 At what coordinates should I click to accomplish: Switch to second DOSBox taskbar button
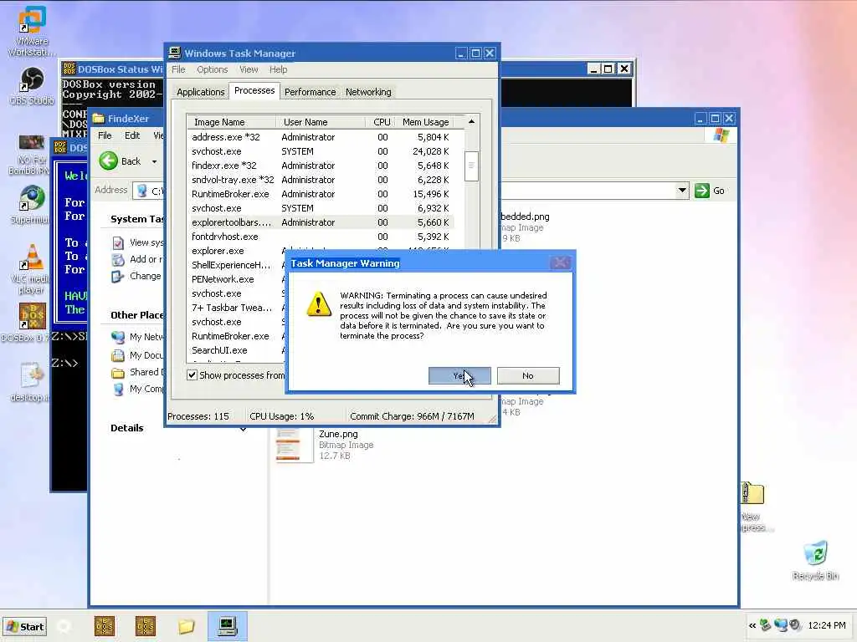(146, 626)
